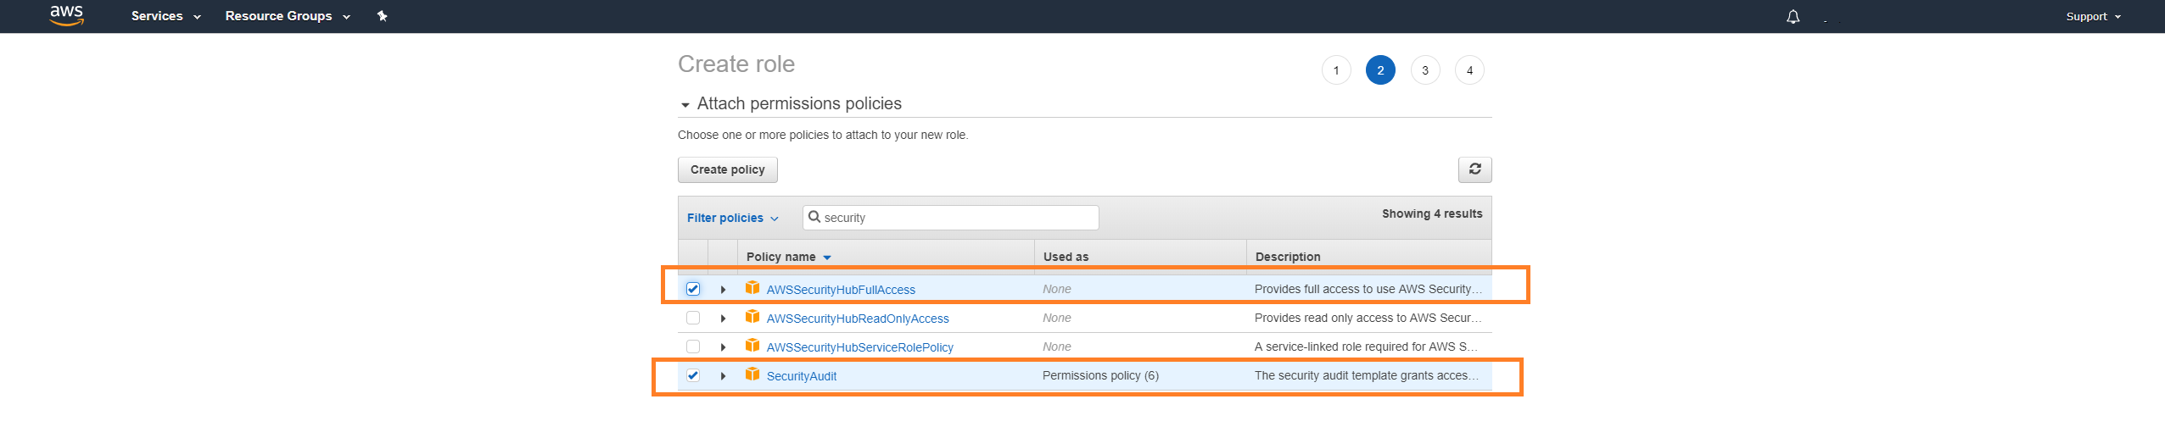Open the AWSSecurityHubFullAccess policy link
This screenshot has width=2165, height=438.
841,290
